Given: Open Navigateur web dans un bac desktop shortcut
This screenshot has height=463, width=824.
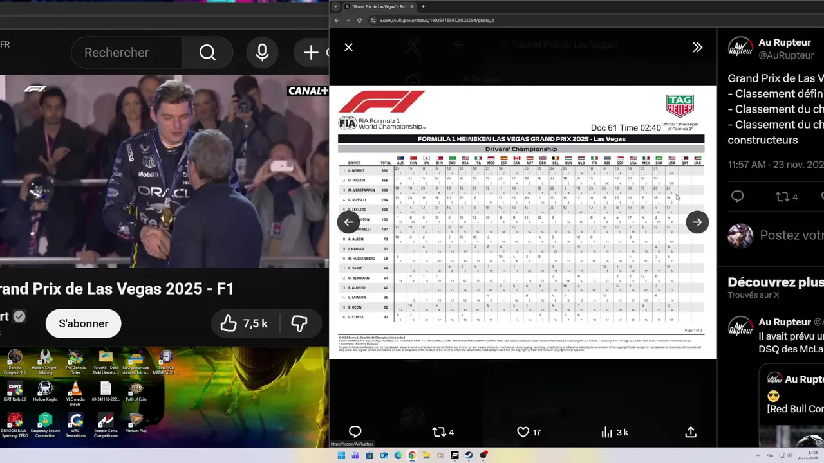Looking at the screenshot, I should pyautogui.click(x=136, y=363).
